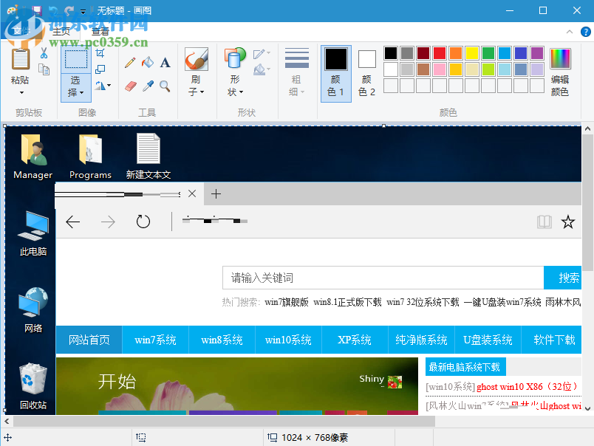Select the Pencil tool
The width and height of the screenshot is (594, 446).
coord(132,61)
